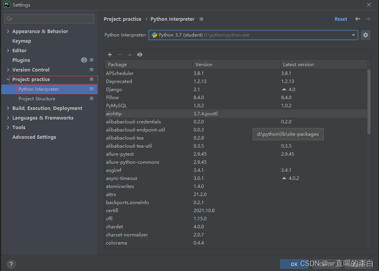This screenshot has height=271, width=379.
Task: Select the Django package row
Action: [x=236, y=89]
